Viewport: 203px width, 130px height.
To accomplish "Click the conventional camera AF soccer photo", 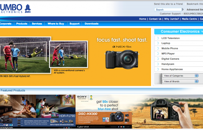I will coord(69,54).
